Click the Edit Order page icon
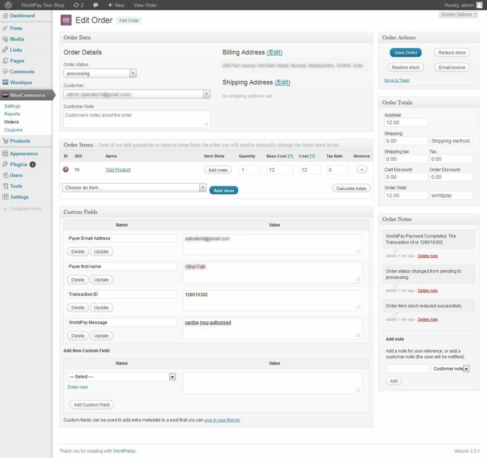 pyautogui.click(x=66, y=20)
